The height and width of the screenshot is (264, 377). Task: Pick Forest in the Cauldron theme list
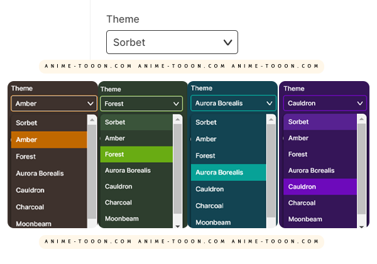[320, 155]
